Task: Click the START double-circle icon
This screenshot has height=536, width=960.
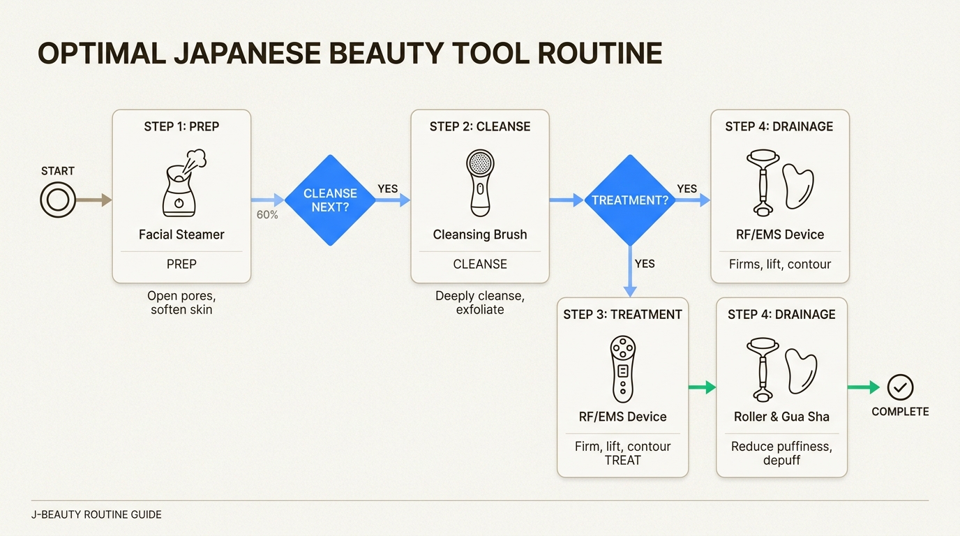Action: click(x=57, y=200)
